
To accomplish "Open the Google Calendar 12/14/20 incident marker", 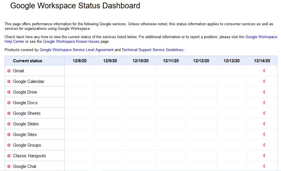I will 264,81.
